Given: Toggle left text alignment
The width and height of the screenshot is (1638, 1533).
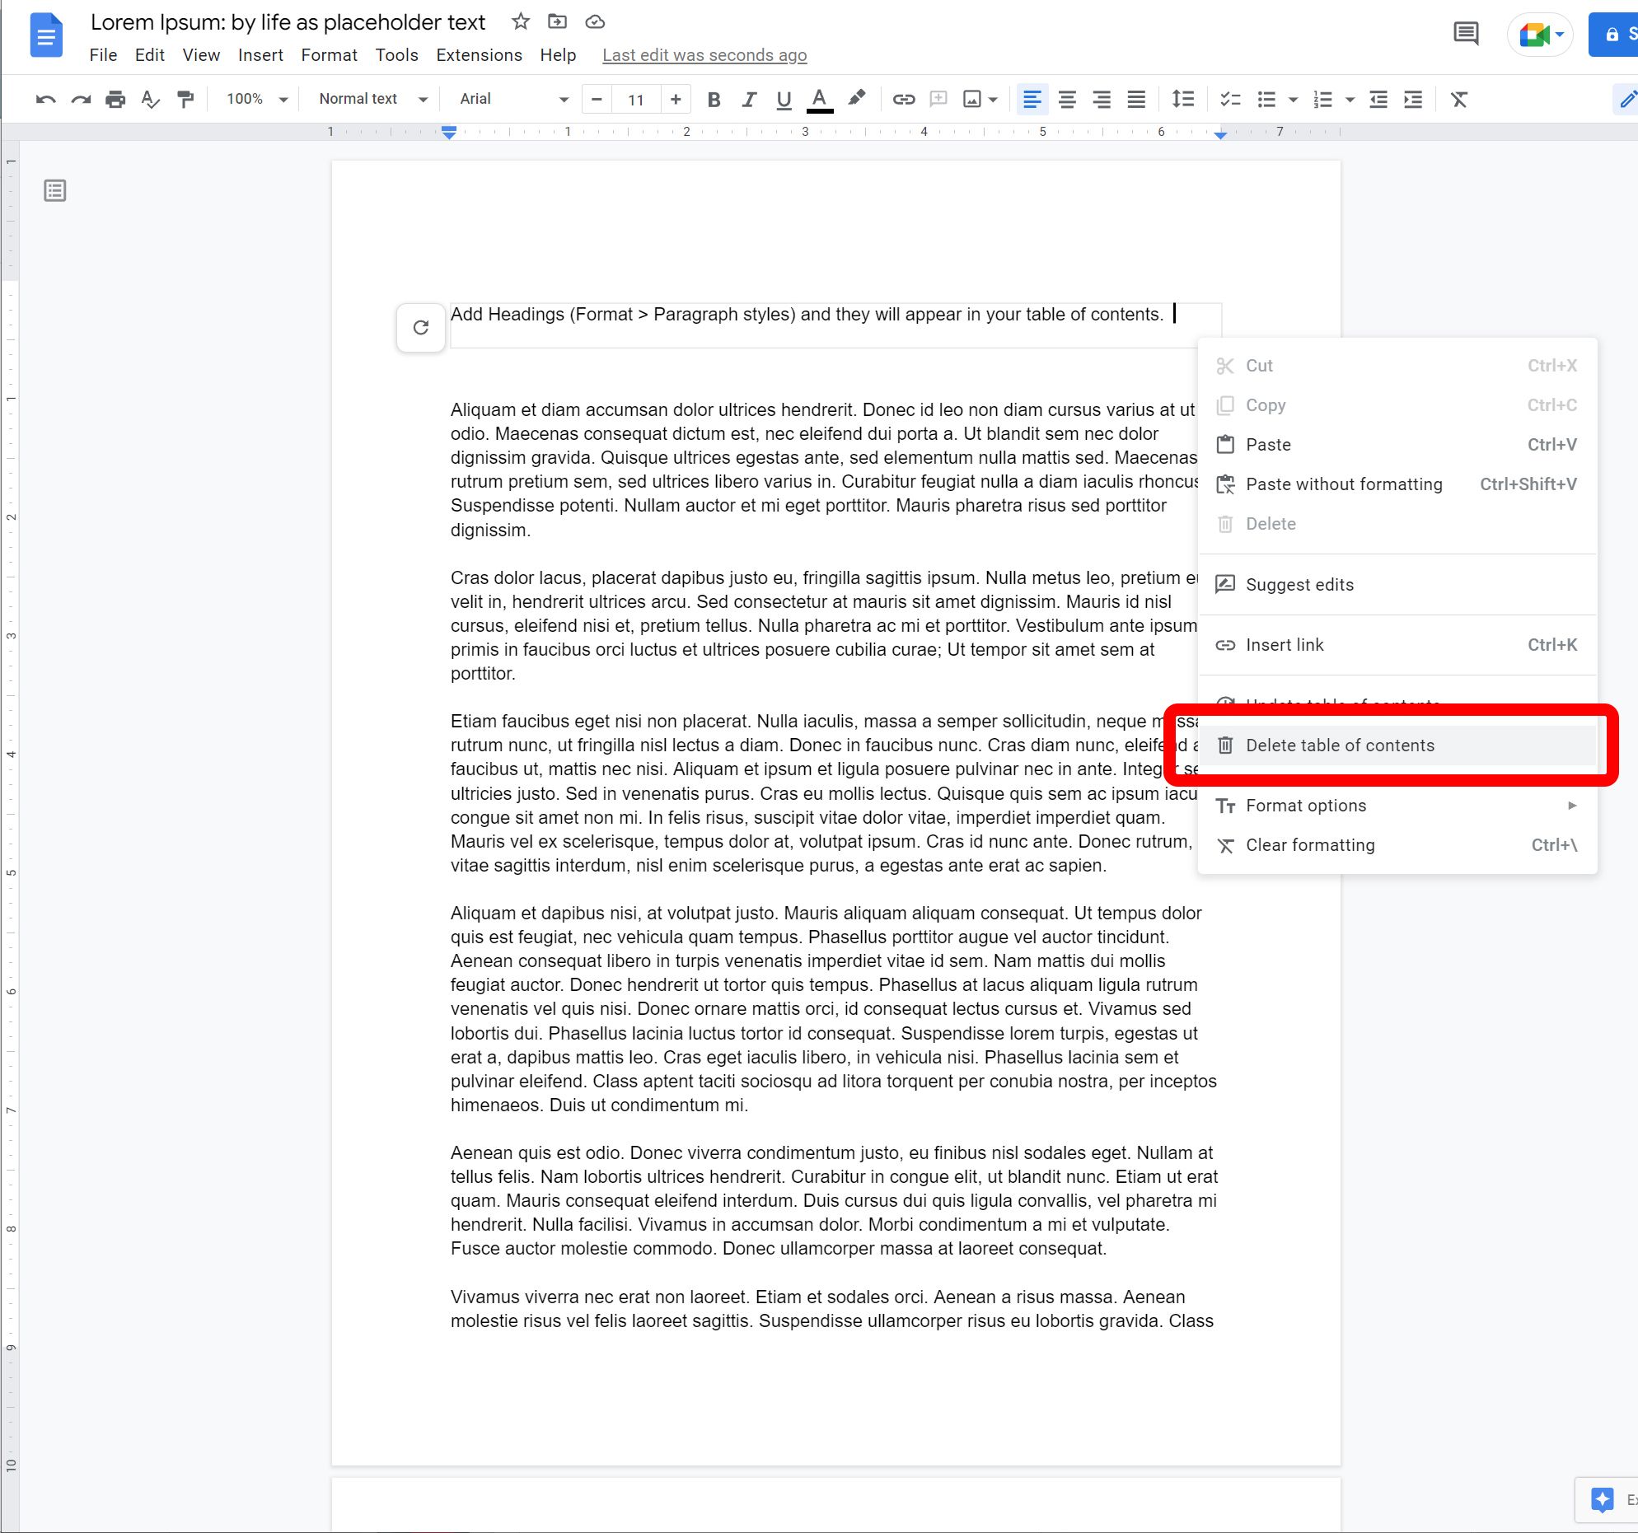Looking at the screenshot, I should [1033, 98].
